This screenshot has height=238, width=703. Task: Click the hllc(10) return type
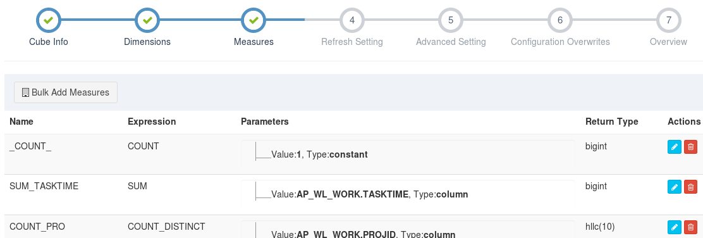point(600,227)
